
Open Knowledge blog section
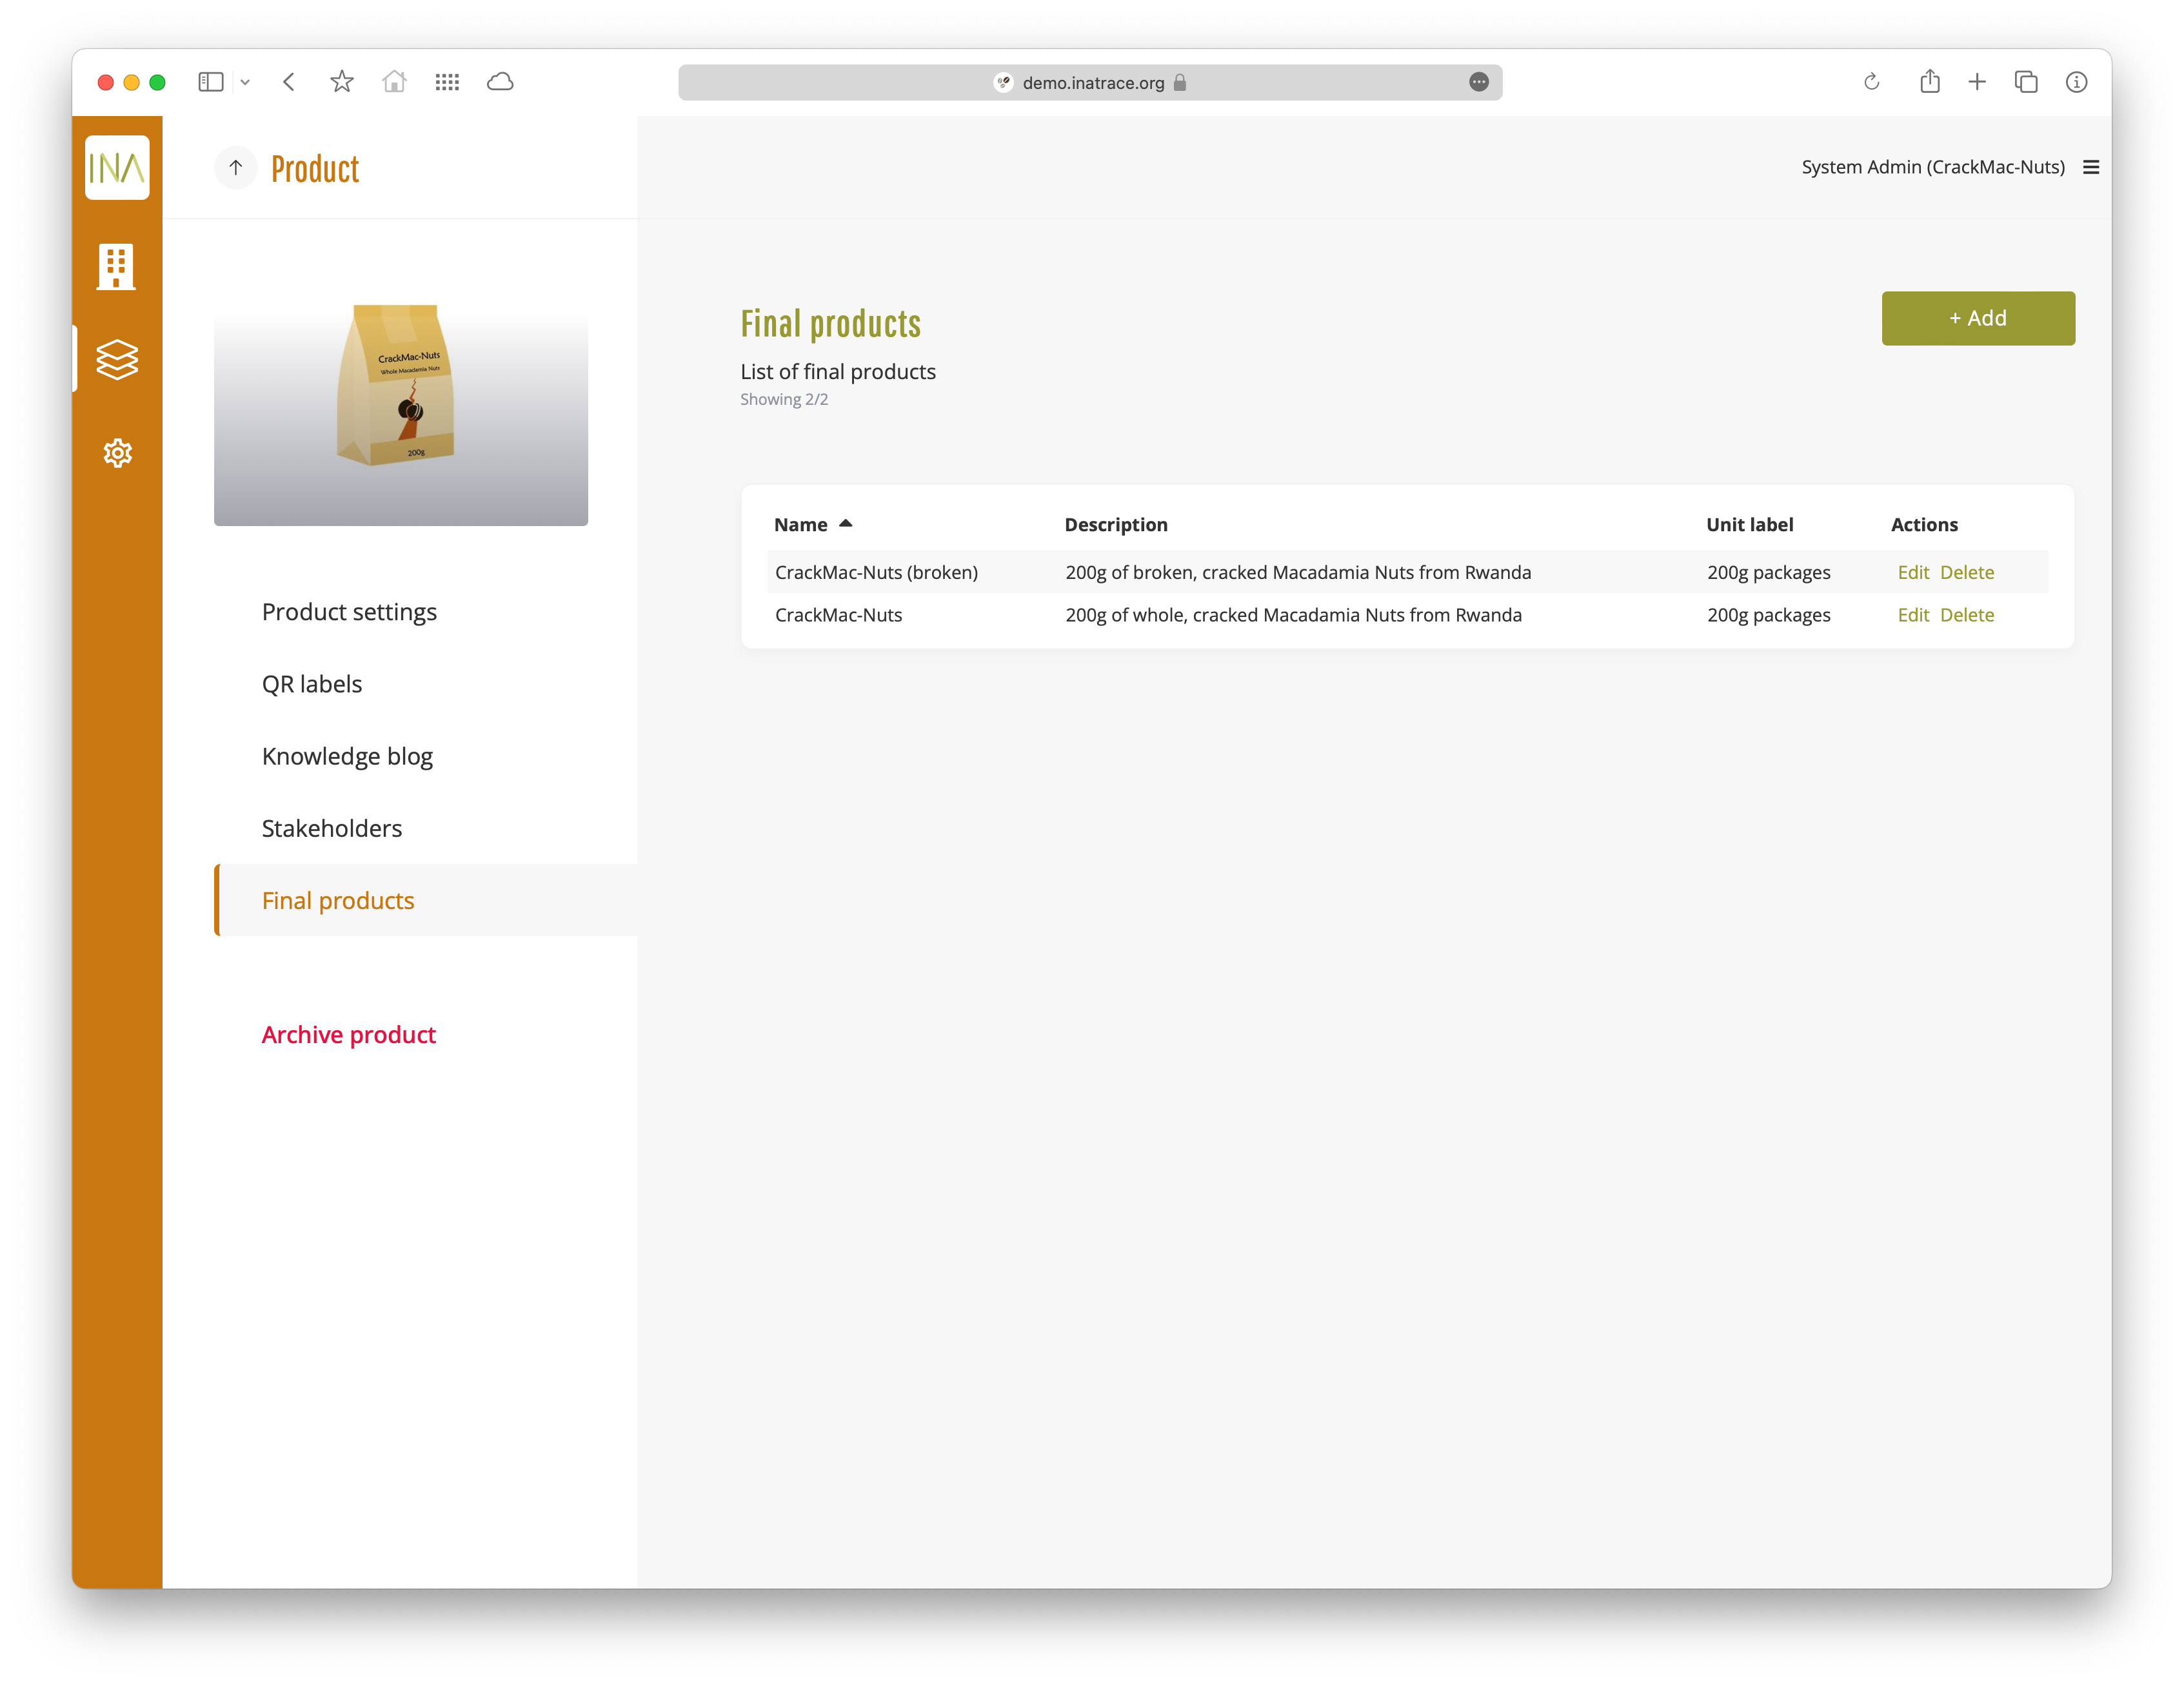point(347,756)
